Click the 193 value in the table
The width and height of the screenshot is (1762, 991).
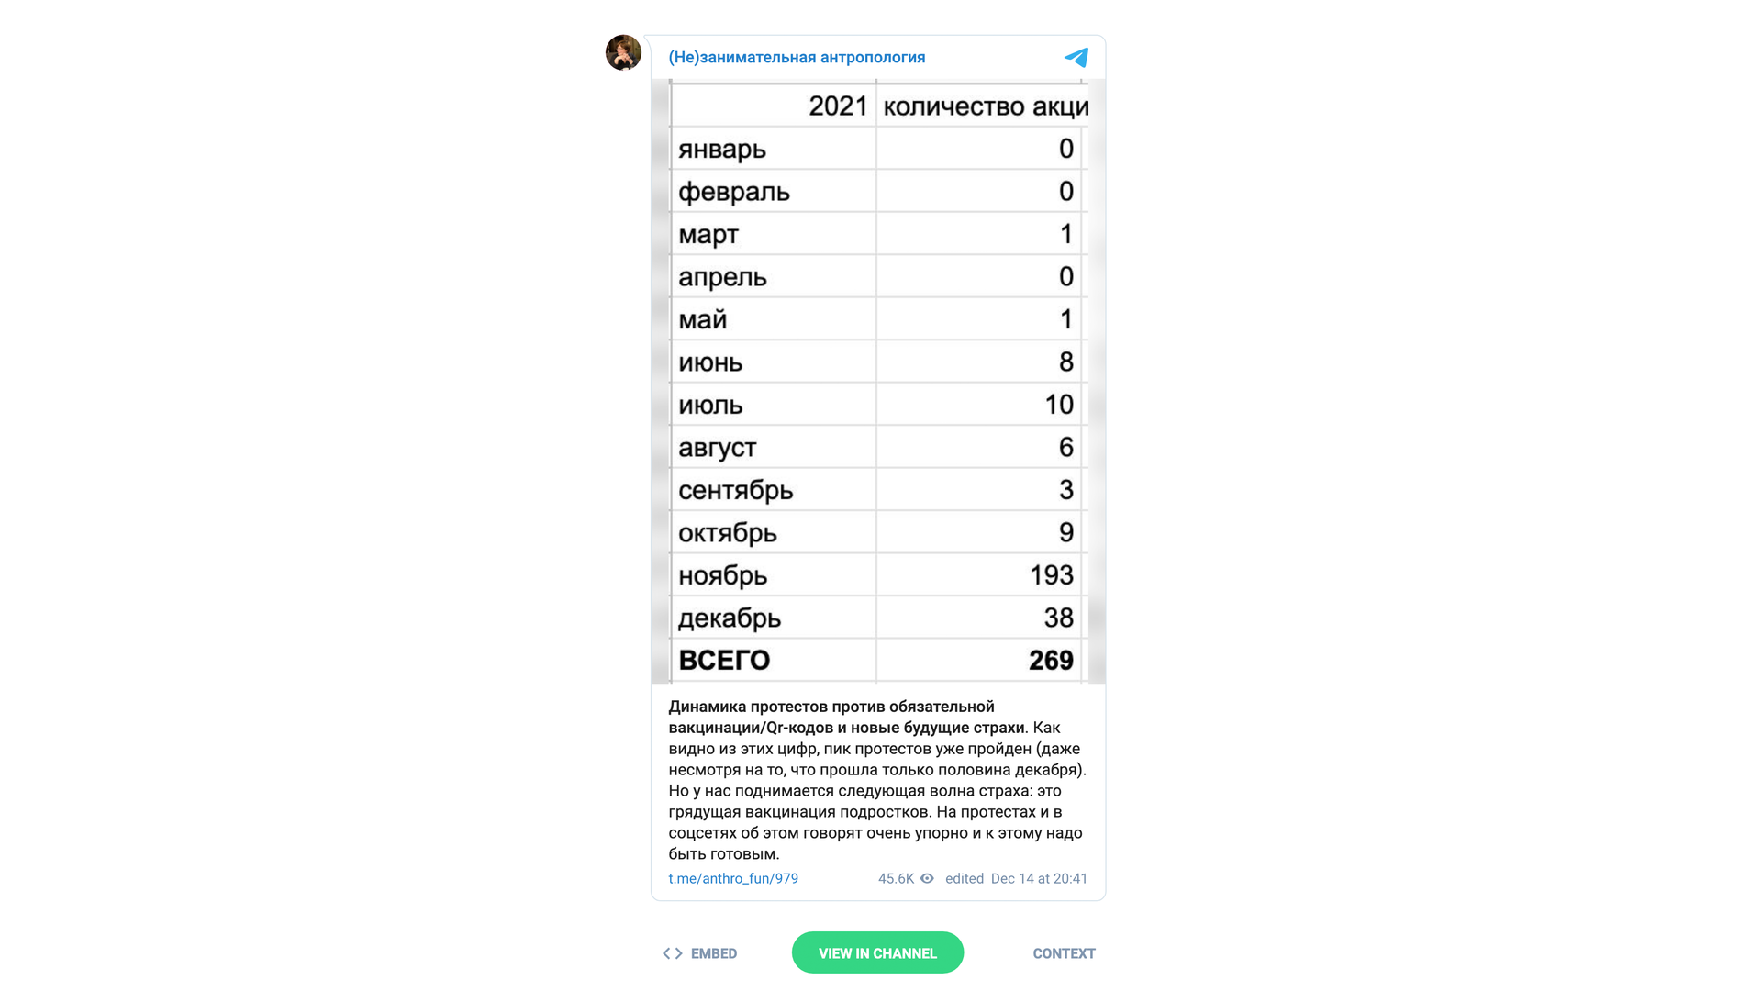point(1051,575)
